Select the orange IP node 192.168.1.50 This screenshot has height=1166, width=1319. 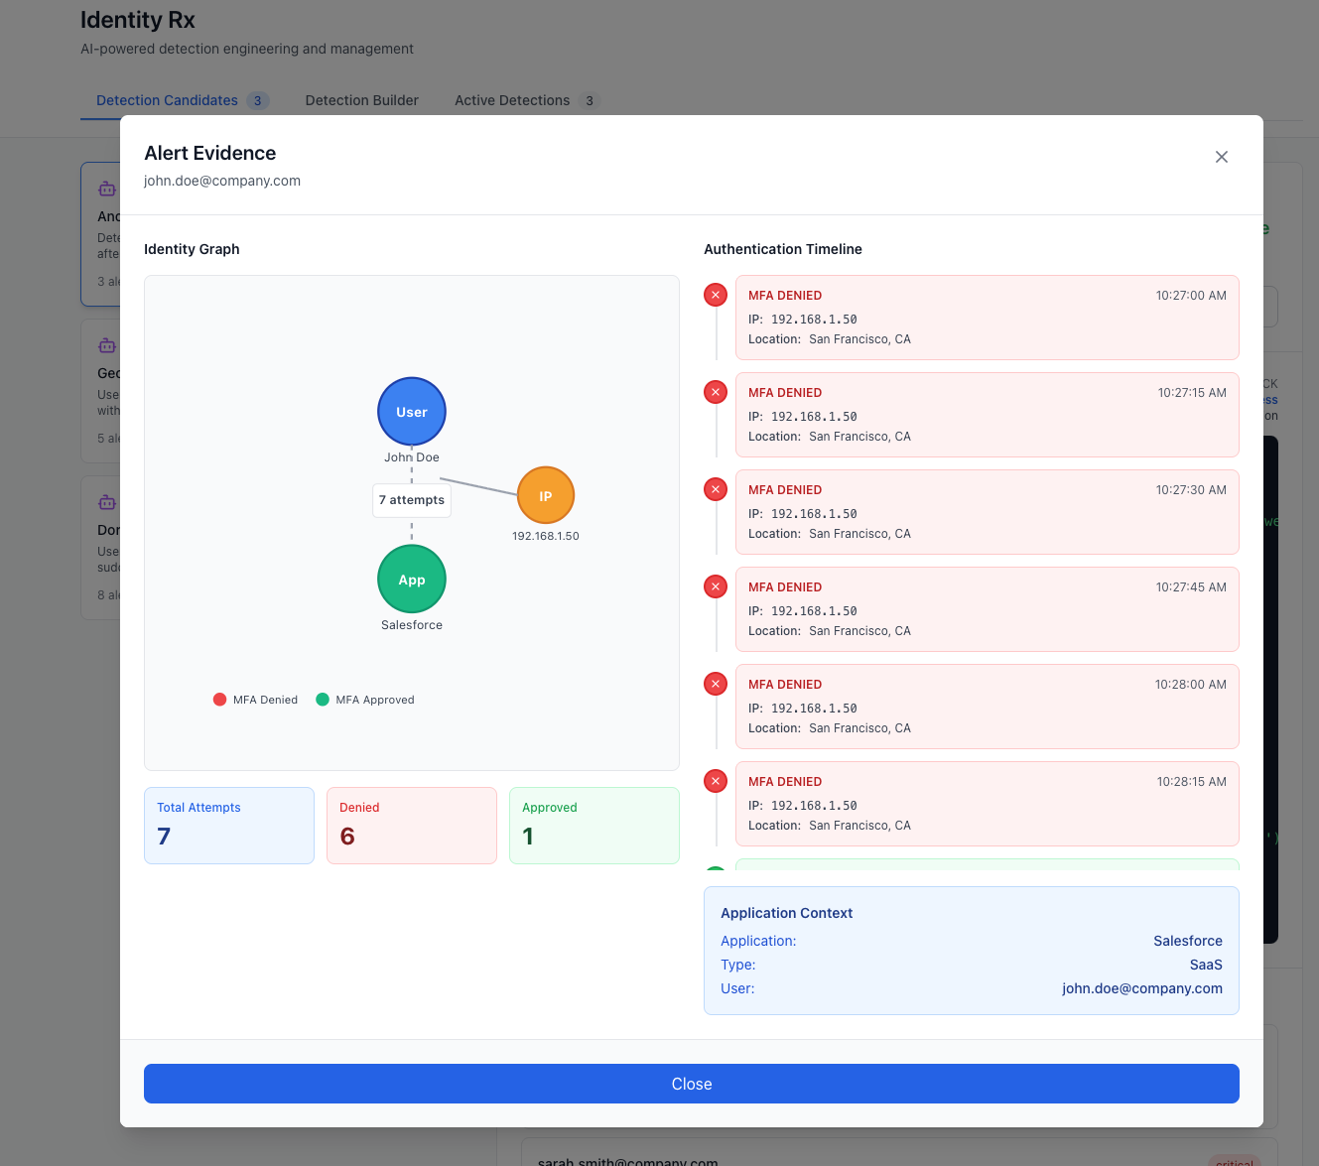[545, 495]
